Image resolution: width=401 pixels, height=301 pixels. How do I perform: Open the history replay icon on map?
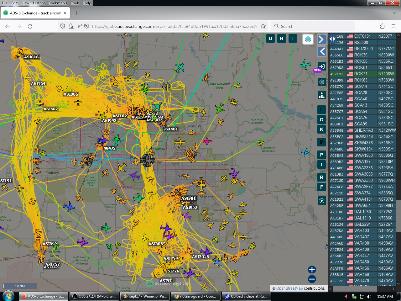pos(322,201)
